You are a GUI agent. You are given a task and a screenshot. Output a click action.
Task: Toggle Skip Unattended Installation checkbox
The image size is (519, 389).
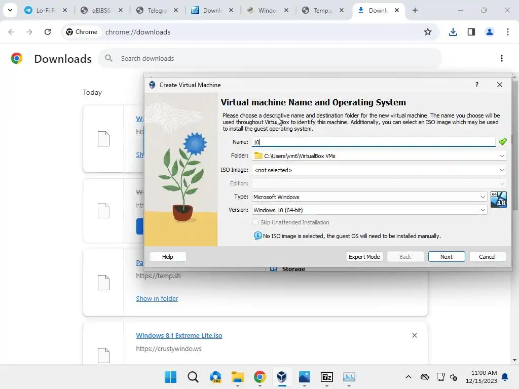pos(255,222)
